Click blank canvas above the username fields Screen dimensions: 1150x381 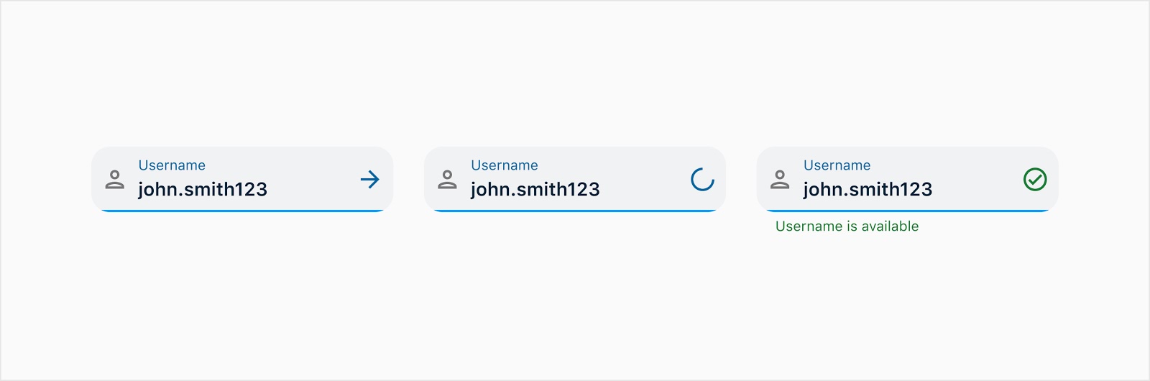(575, 72)
